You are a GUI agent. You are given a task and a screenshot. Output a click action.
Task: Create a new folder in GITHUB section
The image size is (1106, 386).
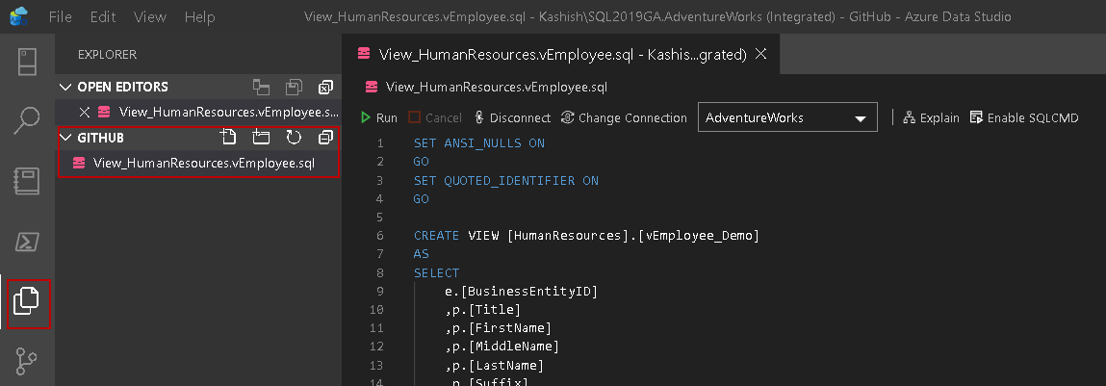[261, 137]
